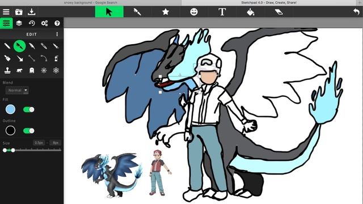
Task: Select the trainer Red reference image
Action: pyautogui.click(x=160, y=173)
